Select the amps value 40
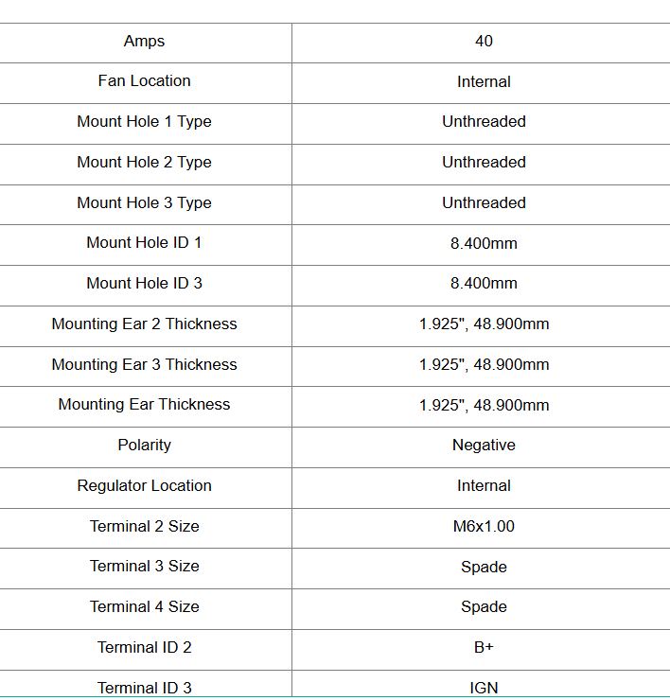The image size is (670, 700). pyautogui.click(x=484, y=41)
